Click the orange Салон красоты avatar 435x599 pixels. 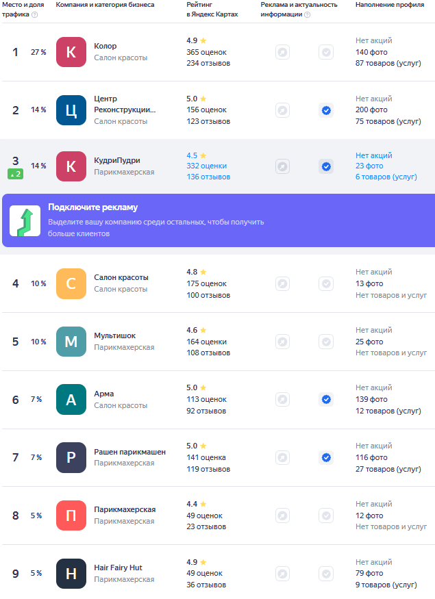[71, 283]
